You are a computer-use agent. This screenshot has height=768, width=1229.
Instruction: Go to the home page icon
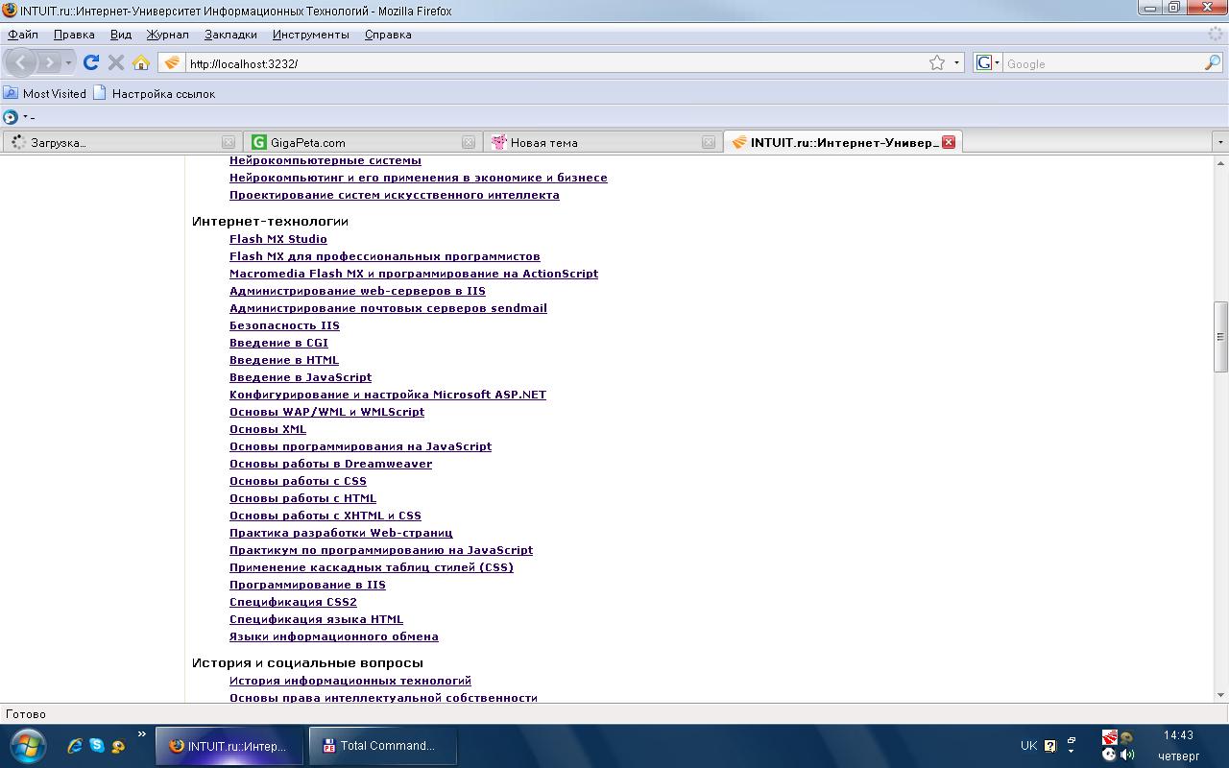tap(141, 62)
